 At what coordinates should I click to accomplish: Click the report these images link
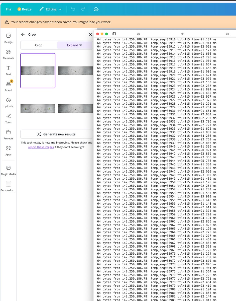[41, 147]
